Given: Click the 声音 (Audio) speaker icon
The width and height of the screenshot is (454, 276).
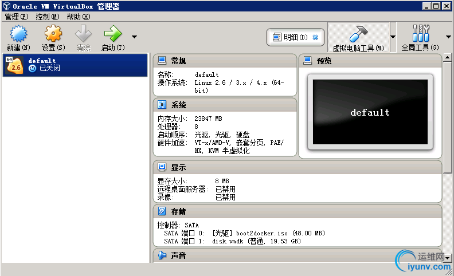Looking at the screenshot, I should pos(162,255).
